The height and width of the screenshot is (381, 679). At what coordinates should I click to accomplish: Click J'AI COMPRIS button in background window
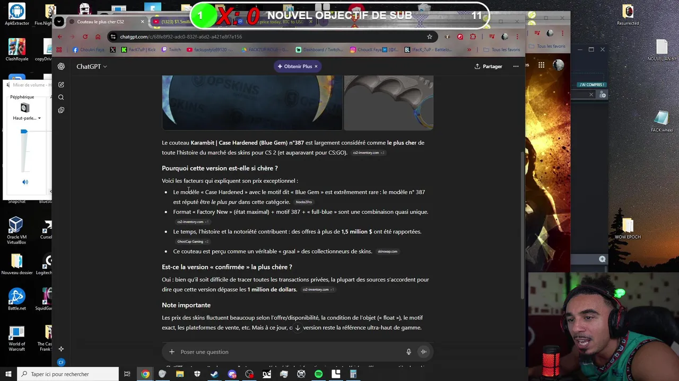point(591,85)
